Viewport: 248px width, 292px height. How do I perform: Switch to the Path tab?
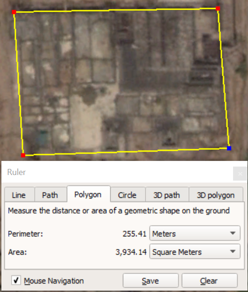[50, 195]
